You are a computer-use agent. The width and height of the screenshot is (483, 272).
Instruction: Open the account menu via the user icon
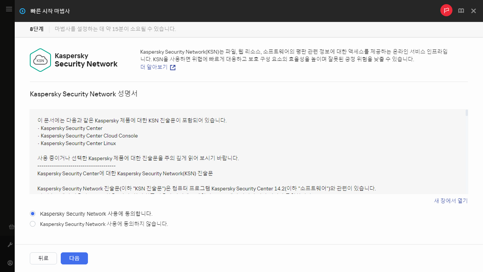click(10, 263)
